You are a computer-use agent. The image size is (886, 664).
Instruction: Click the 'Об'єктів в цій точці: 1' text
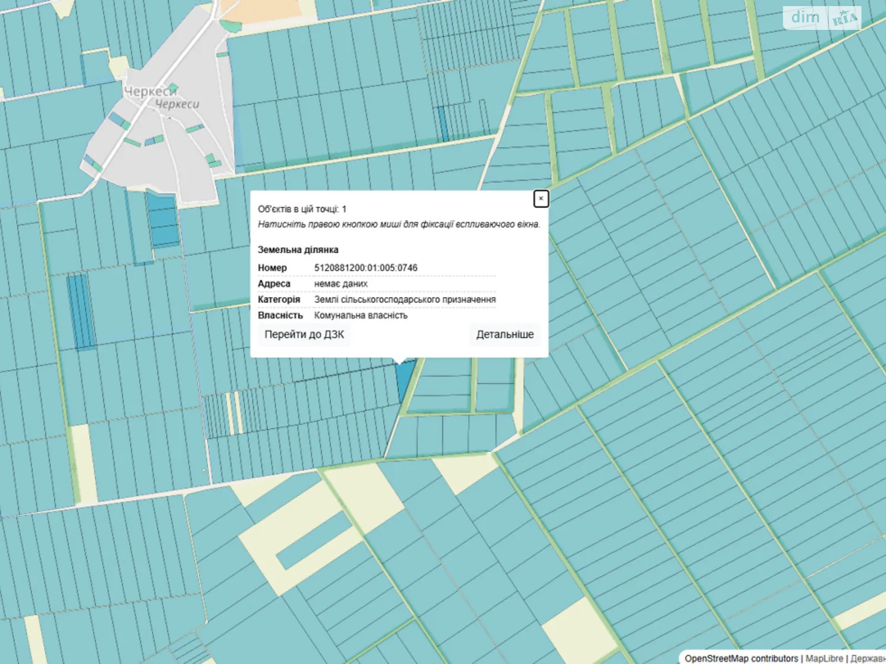click(302, 209)
